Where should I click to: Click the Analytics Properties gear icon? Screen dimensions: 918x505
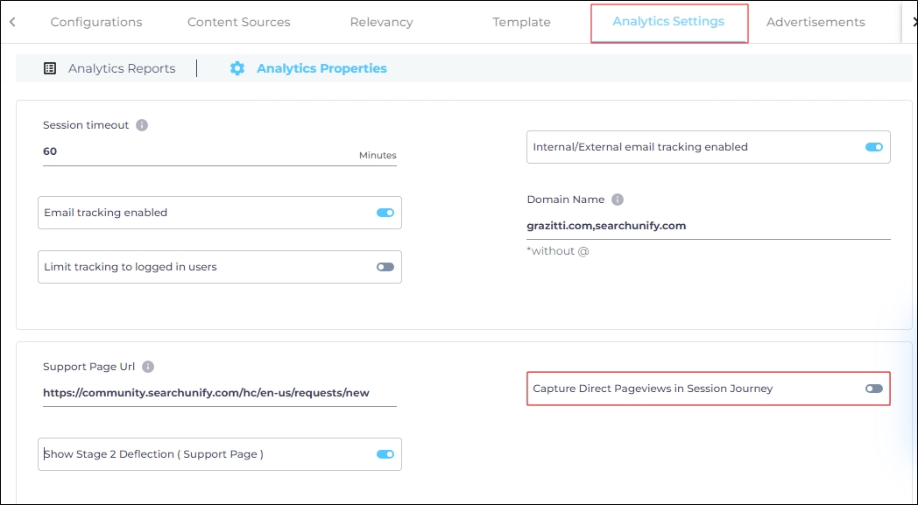click(x=237, y=68)
